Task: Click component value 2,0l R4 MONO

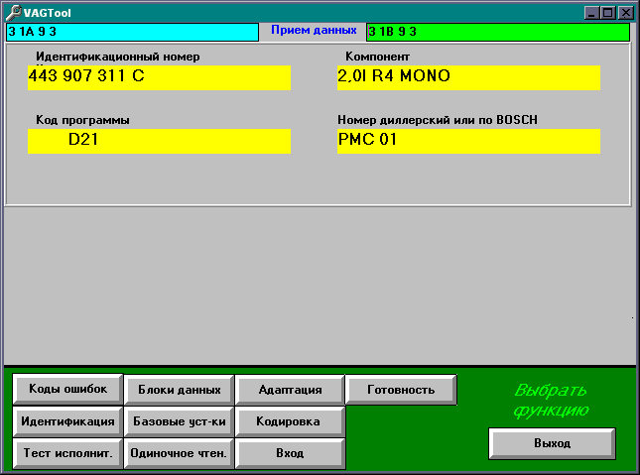Action: [x=468, y=77]
